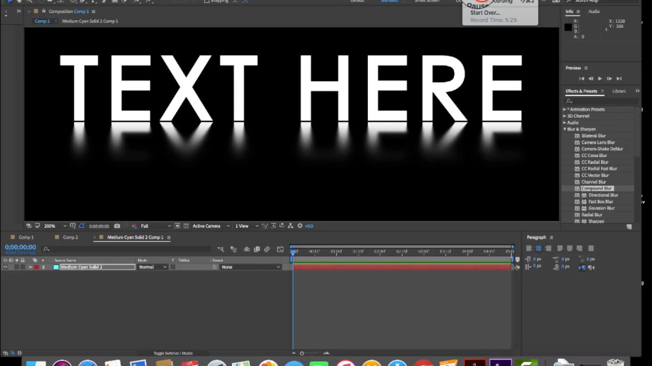
Task: Click the timeline zoom slider at bottom
Action: point(302,353)
